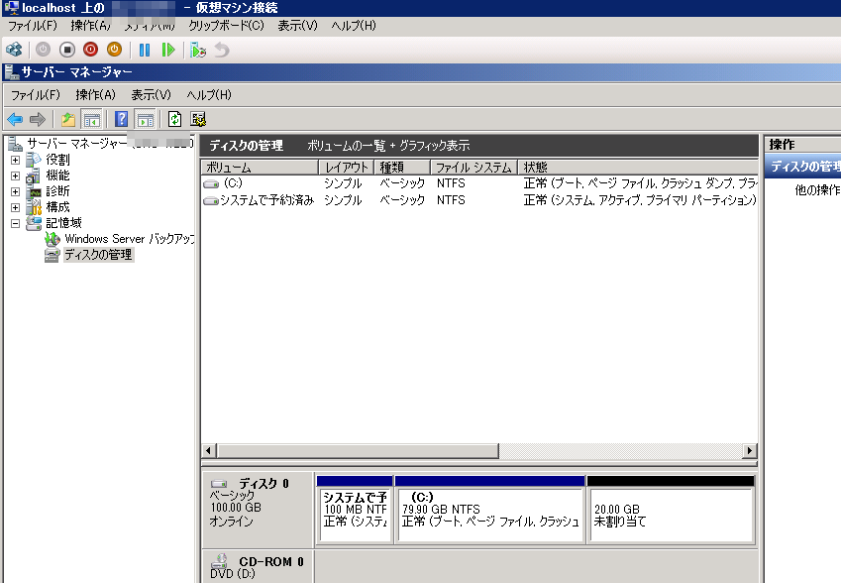Click the greyed Start VM power icon

click(x=43, y=50)
